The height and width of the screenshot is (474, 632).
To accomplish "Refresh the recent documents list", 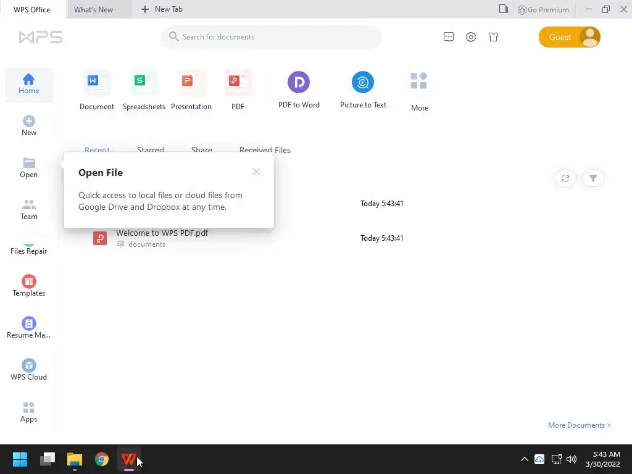I will (565, 178).
